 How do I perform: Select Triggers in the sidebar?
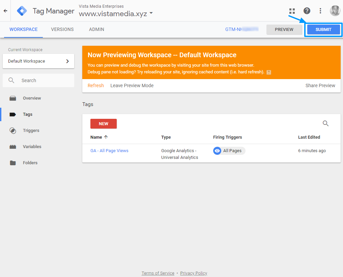click(x=31, y=131)
